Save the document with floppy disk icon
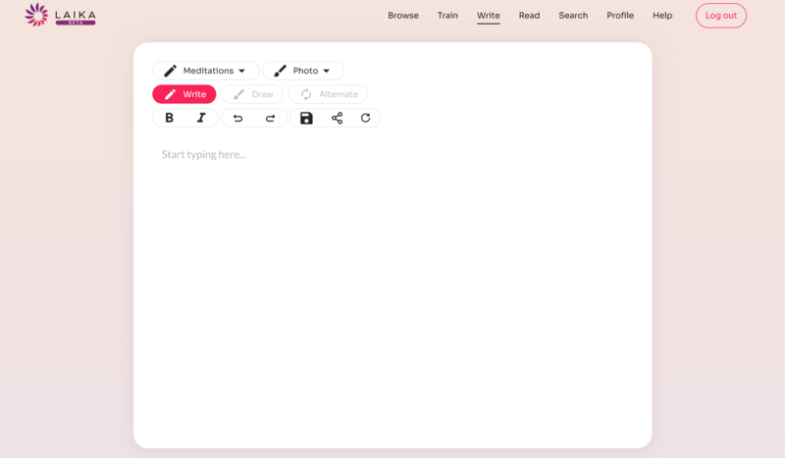Image resolution: width=785 pixels, height=458 pixels. click(306, 118)
